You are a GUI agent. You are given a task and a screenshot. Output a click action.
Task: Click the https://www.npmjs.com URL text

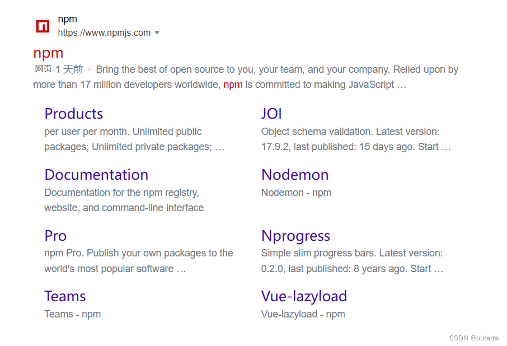pyautogui.click(x=104, y=33)
